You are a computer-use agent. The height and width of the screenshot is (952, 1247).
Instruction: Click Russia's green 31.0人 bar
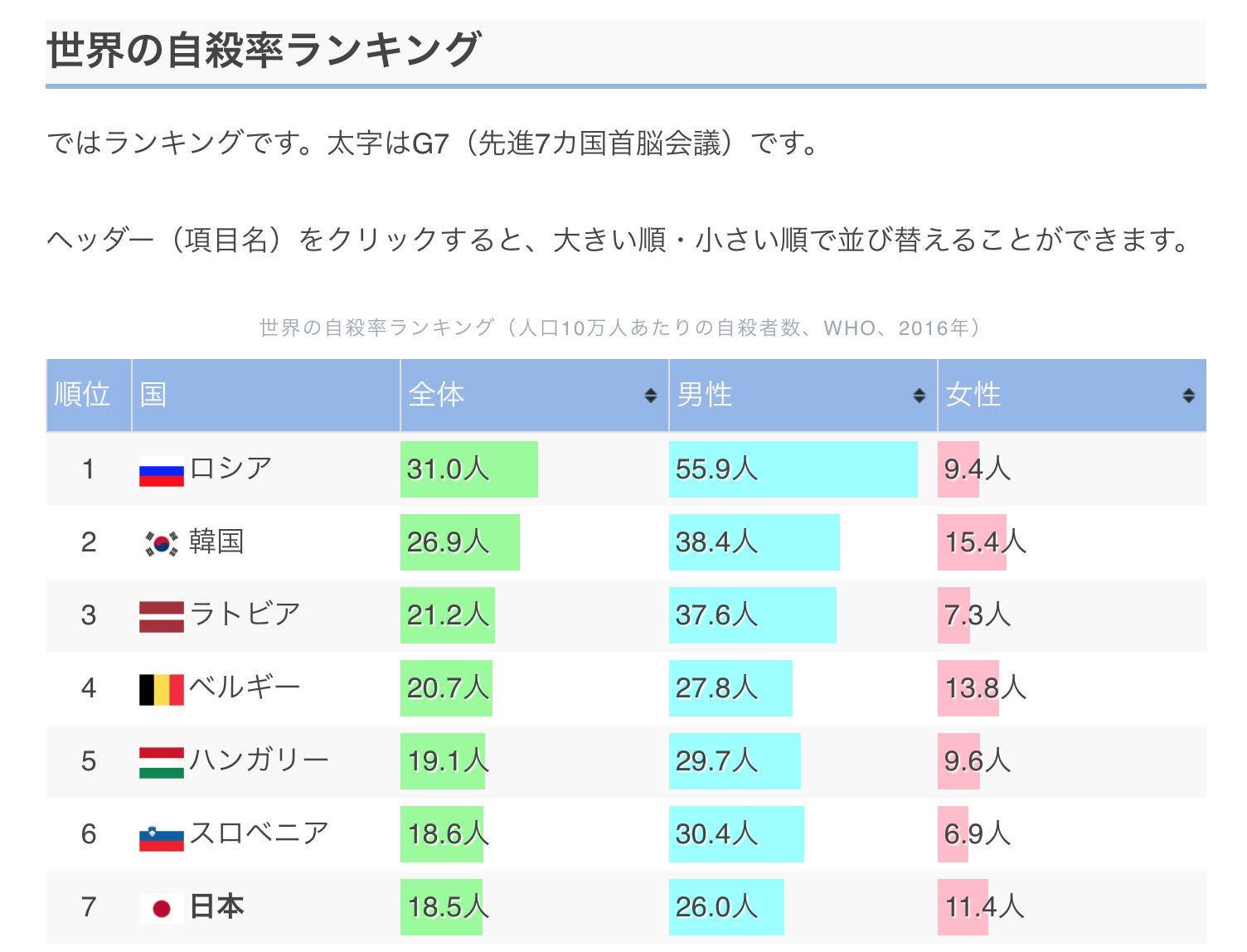[468, 469]
